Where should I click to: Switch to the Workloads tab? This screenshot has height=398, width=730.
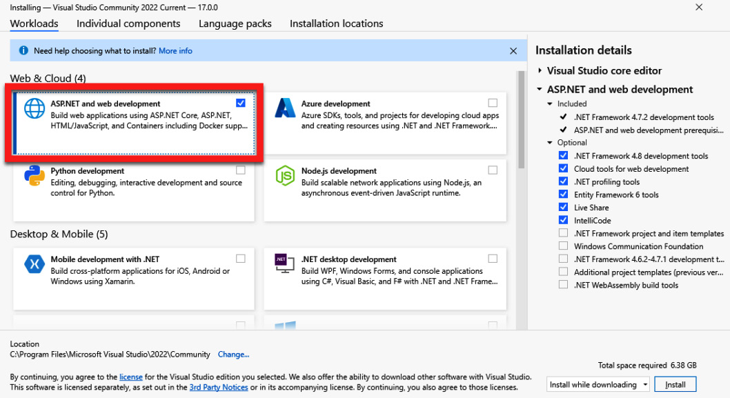(34, 23)
